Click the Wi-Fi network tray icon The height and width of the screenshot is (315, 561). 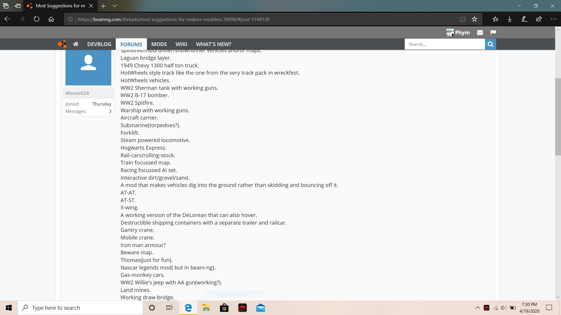pyautogui.click(x=495, y=308)
